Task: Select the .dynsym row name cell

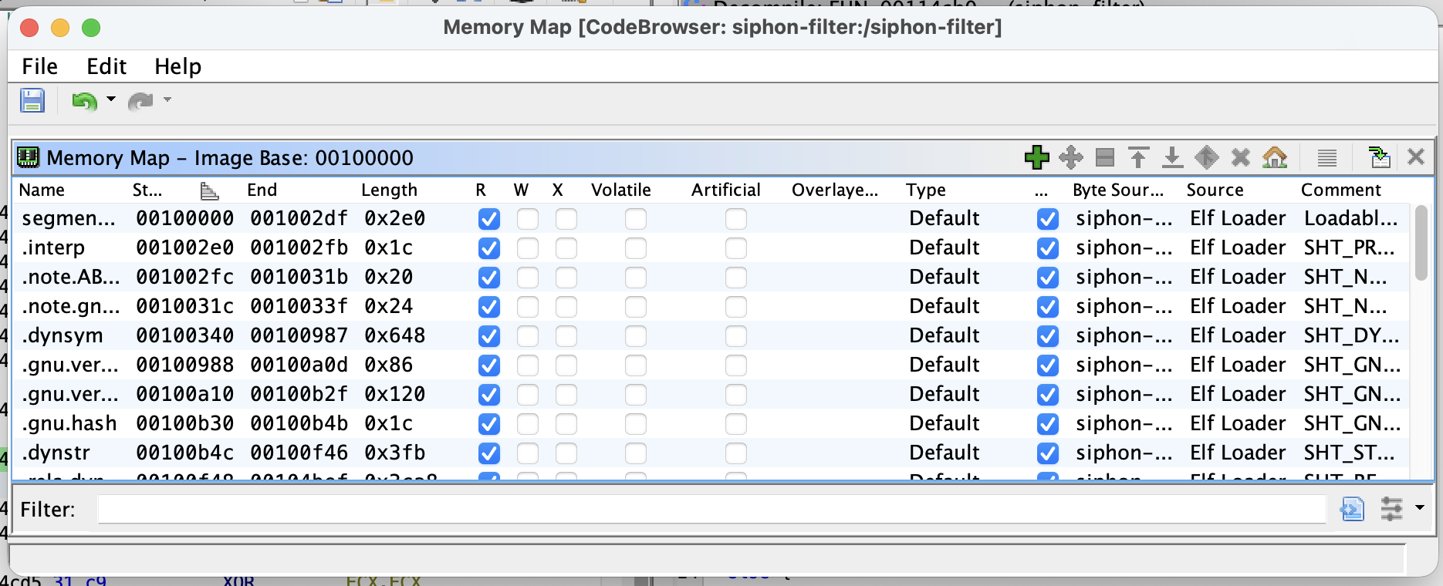Action: pos(63,336)
